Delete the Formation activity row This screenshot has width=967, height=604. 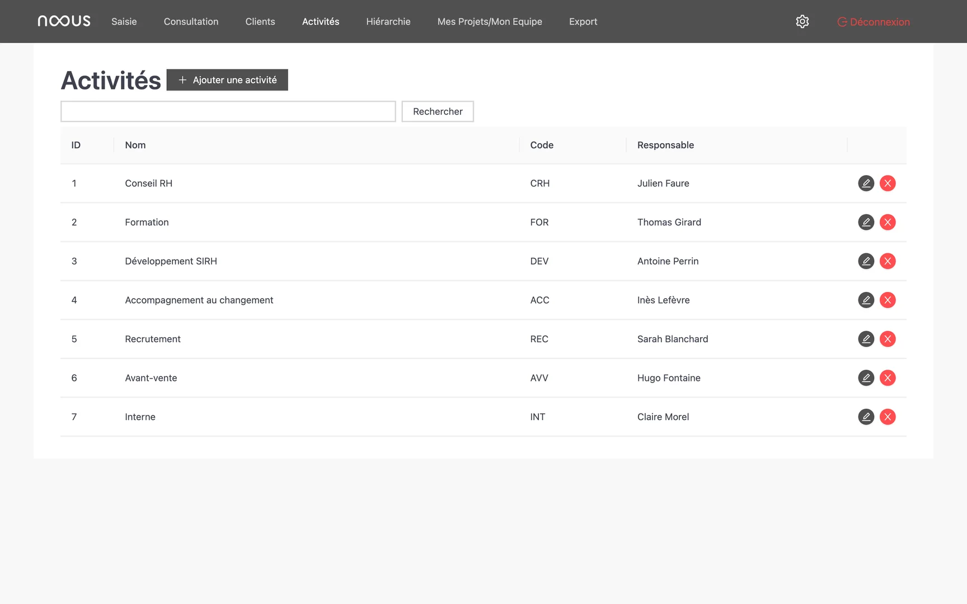[888, 222]
